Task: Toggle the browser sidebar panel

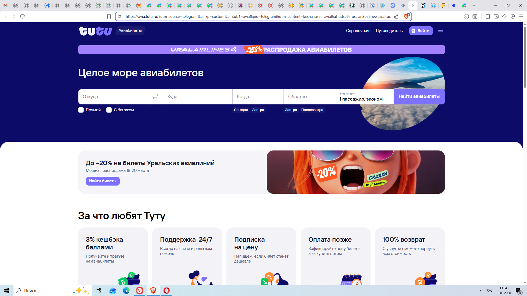Action: click(488, 16)
